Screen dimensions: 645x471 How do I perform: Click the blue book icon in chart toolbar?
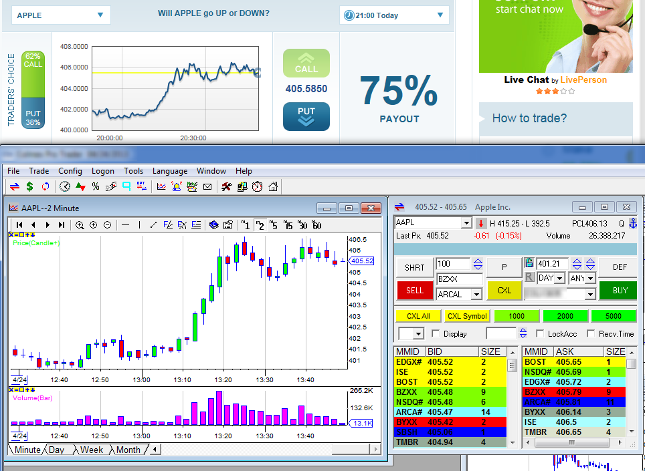214,225
